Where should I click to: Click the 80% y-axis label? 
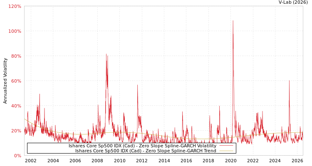(x=16, y=56)
